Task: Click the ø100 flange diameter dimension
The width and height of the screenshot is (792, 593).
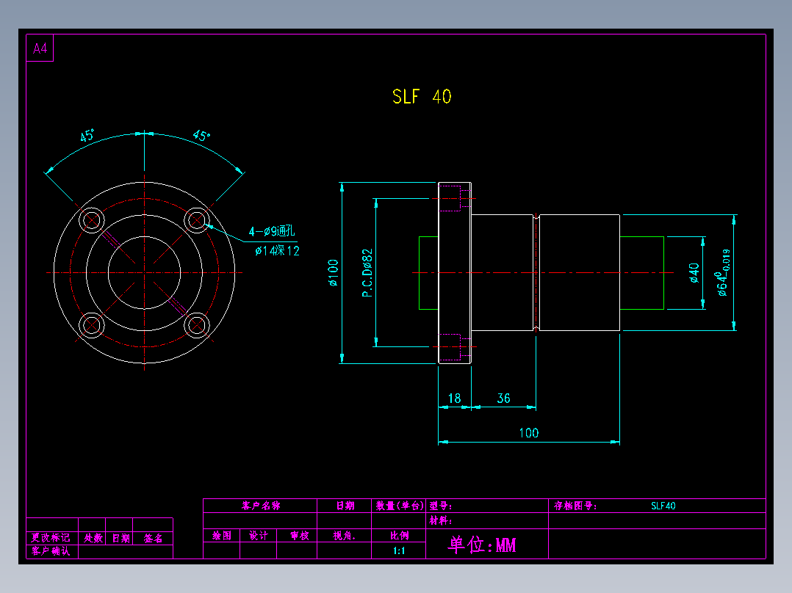Action: click(x=333, y=273)
